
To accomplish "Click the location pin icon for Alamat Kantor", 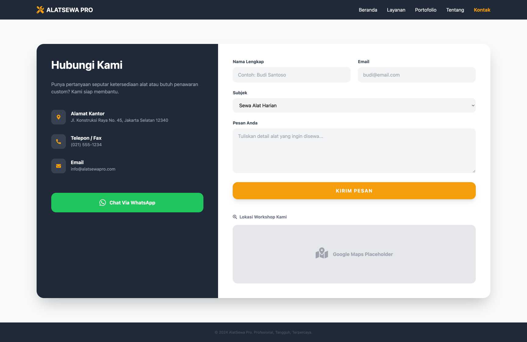I will tap(59, 117).
